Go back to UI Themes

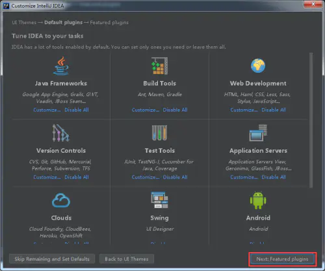[x=127, y=259]
